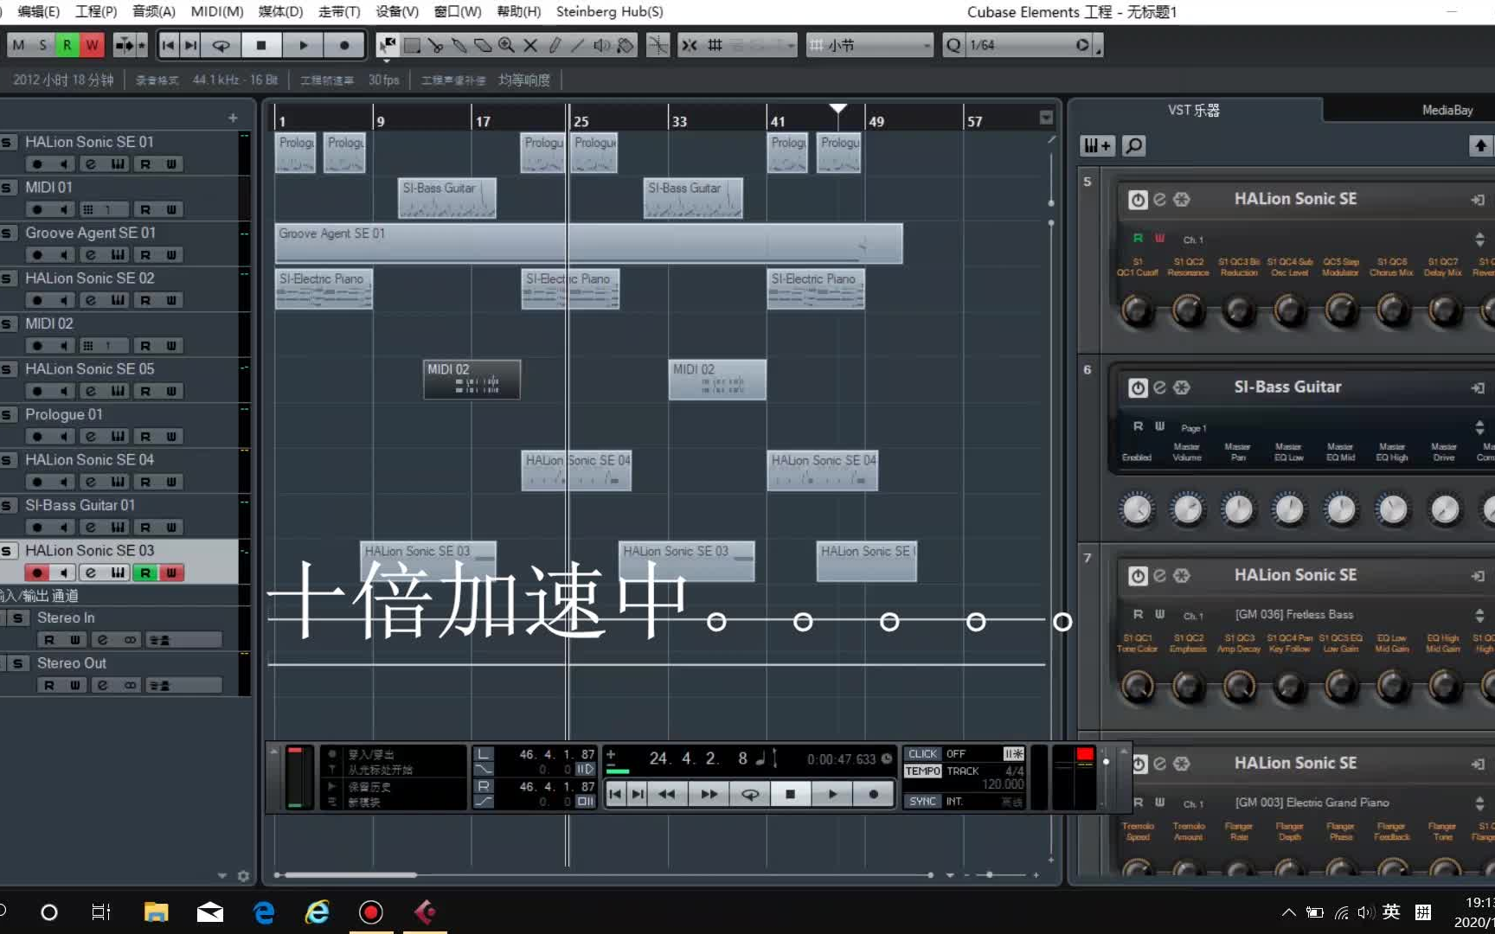Click the power button on the SI-Bass Guitar instrument panel
This screenshot has height=934, width=1495.
point(1138,387)
